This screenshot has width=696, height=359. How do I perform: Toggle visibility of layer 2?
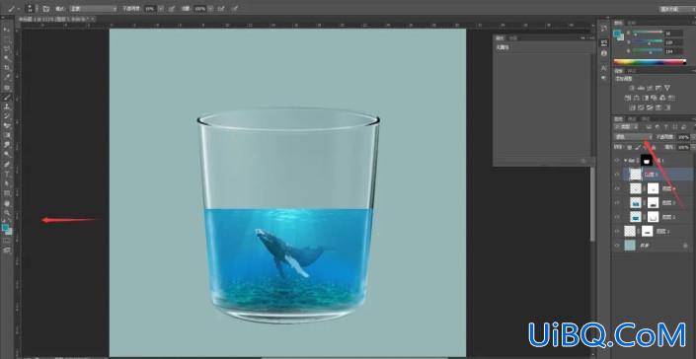coord(617,217)
